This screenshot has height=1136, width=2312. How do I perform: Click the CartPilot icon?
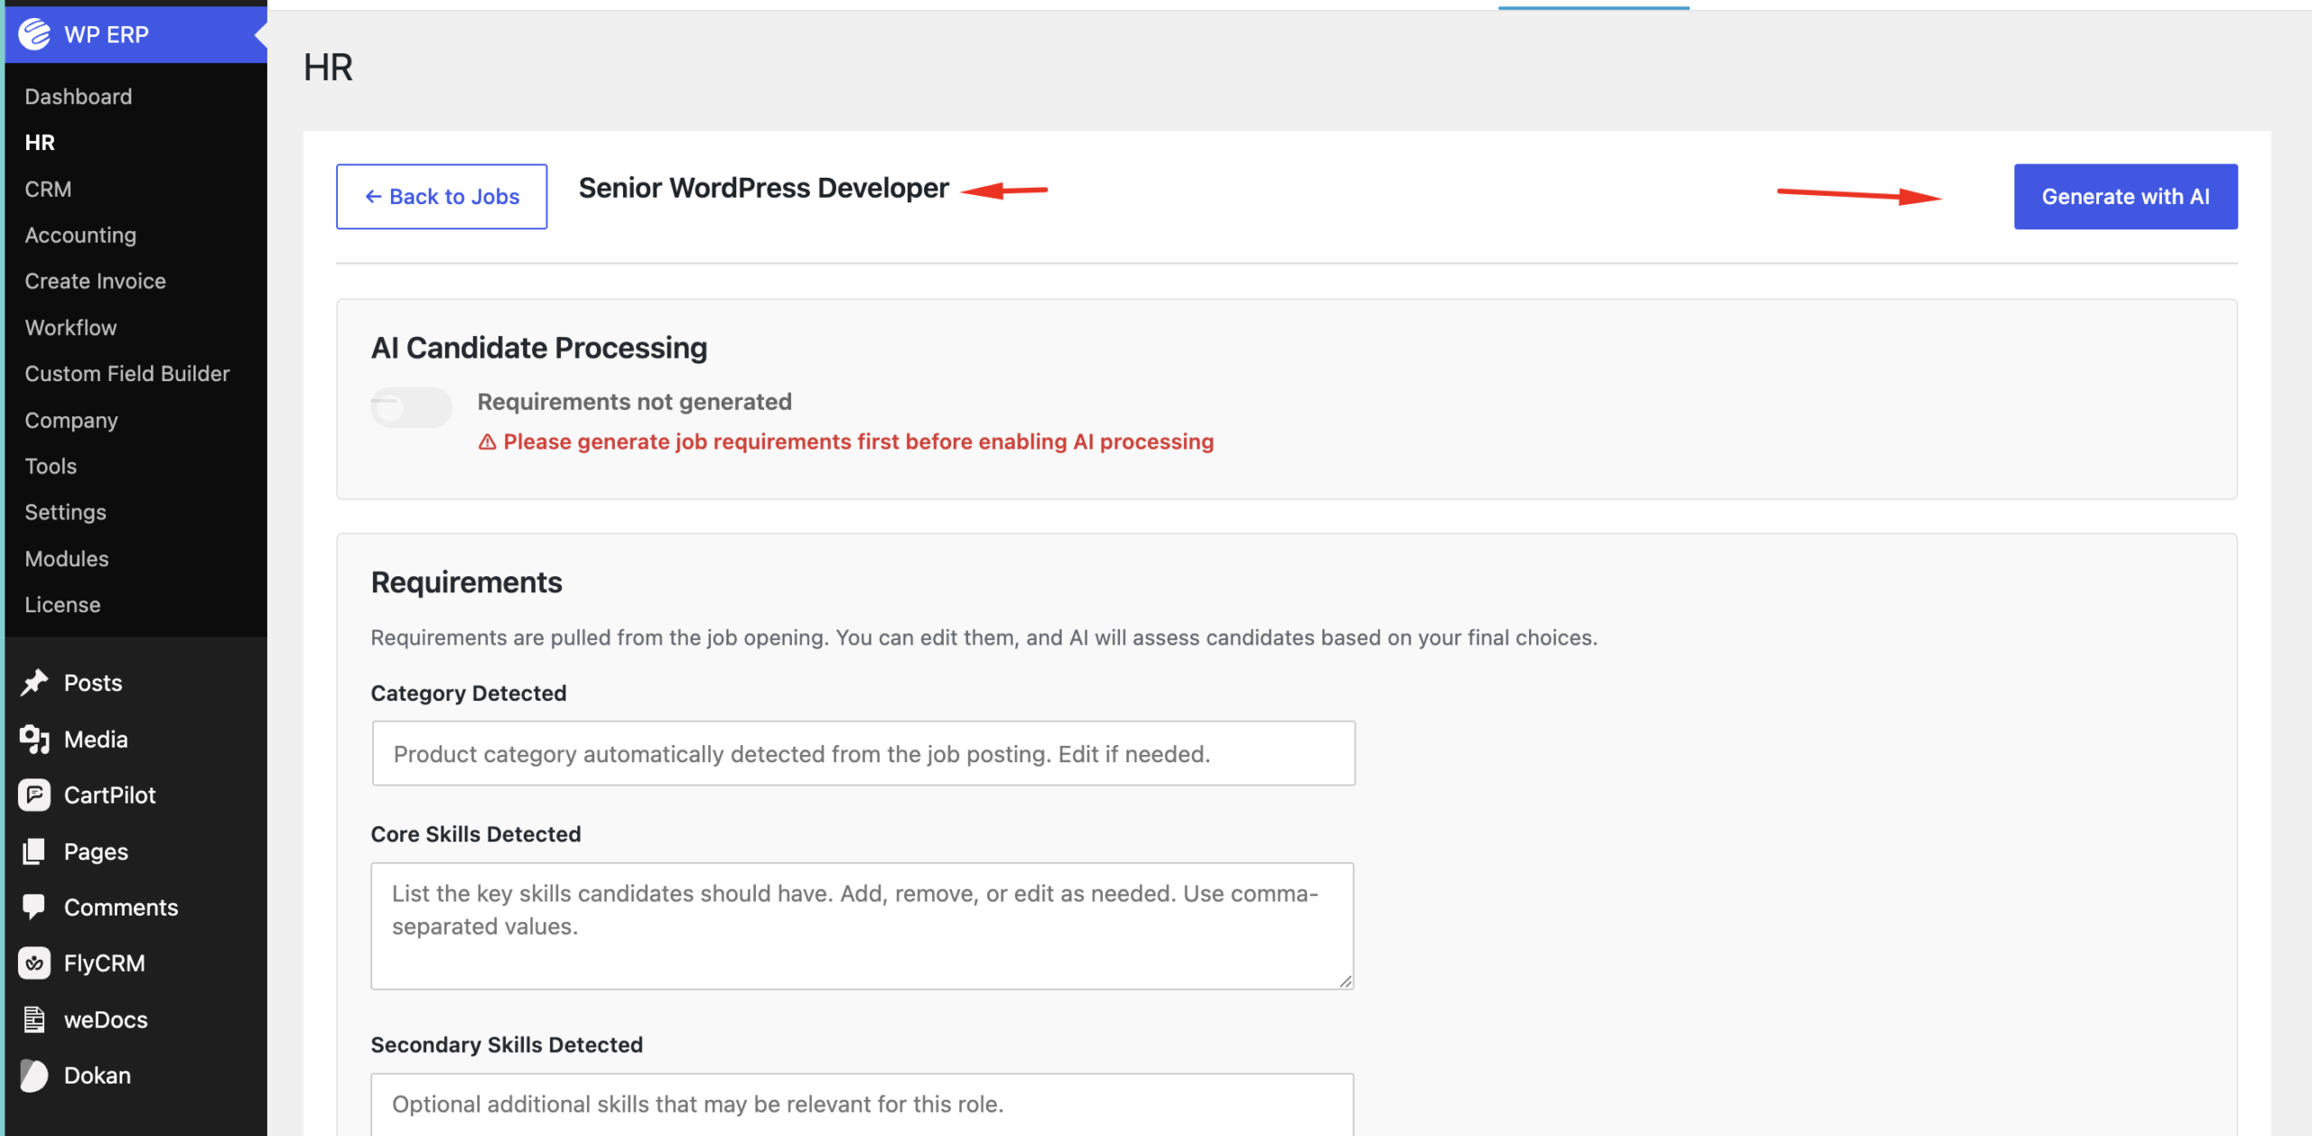click(34, 796)
